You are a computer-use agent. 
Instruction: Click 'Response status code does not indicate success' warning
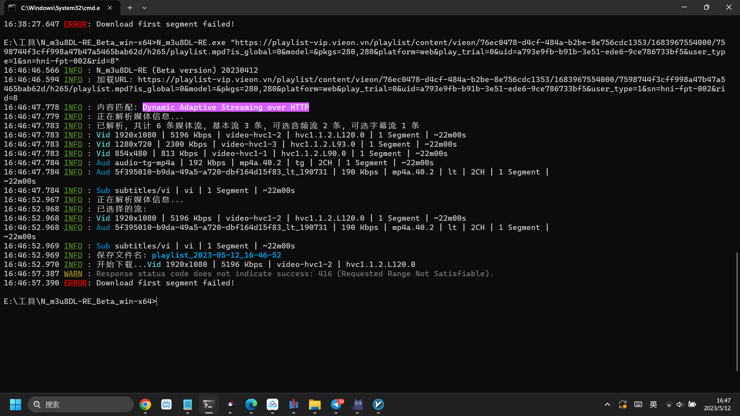pyautogui.click(x=295, y=274)
